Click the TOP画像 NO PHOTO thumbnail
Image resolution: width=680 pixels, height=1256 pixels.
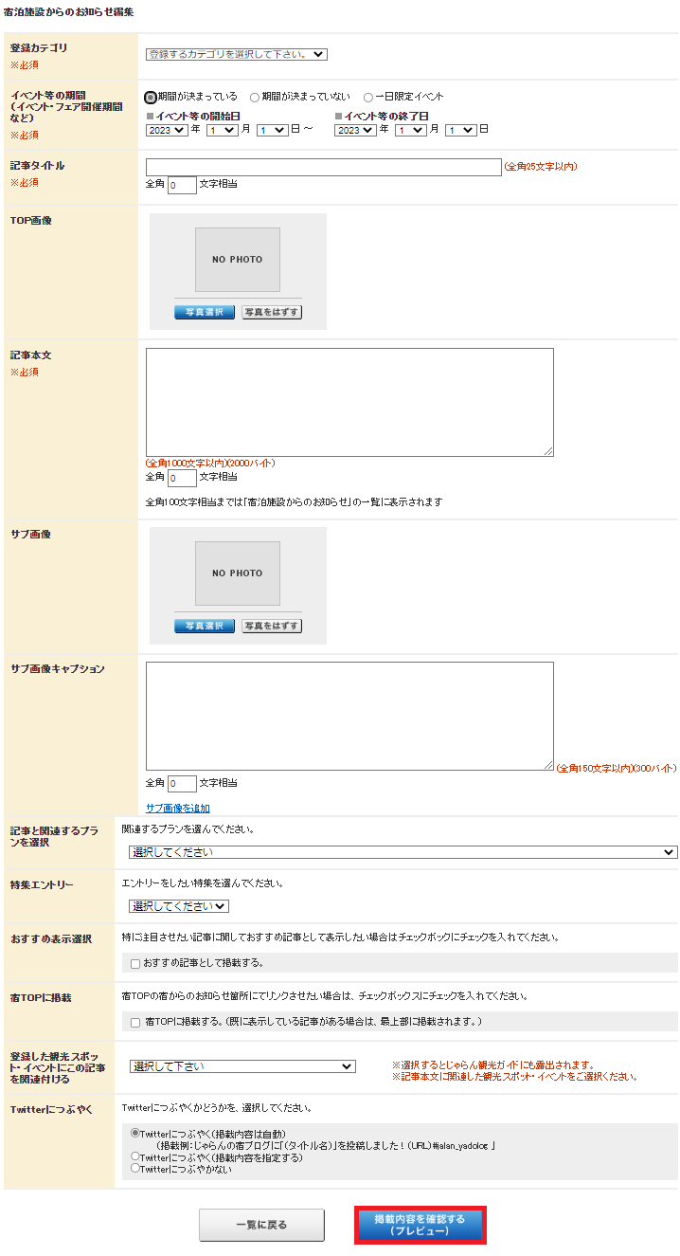pos(238,260)
